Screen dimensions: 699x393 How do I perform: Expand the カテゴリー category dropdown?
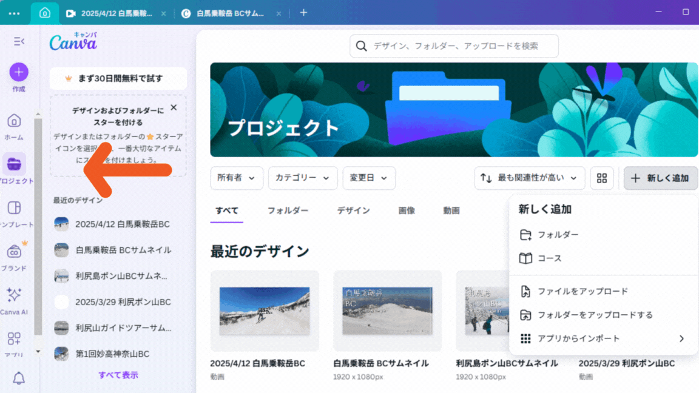pos(302,178)
